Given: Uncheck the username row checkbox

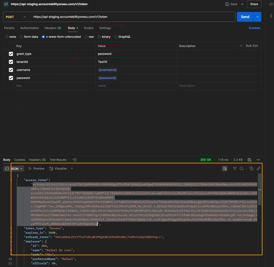Looking at the screenshot, I should click(x=11, y=70).
